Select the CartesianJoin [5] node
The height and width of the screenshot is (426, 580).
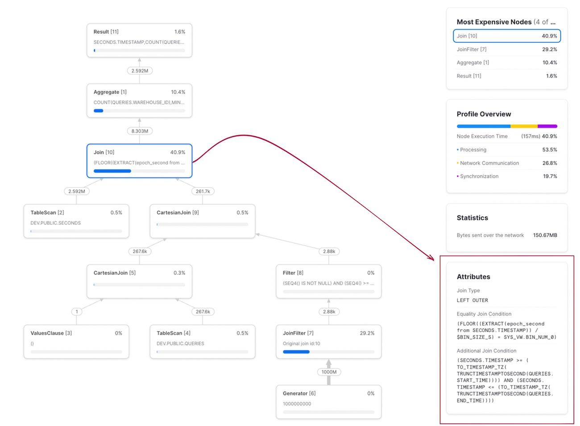(139, 282)
